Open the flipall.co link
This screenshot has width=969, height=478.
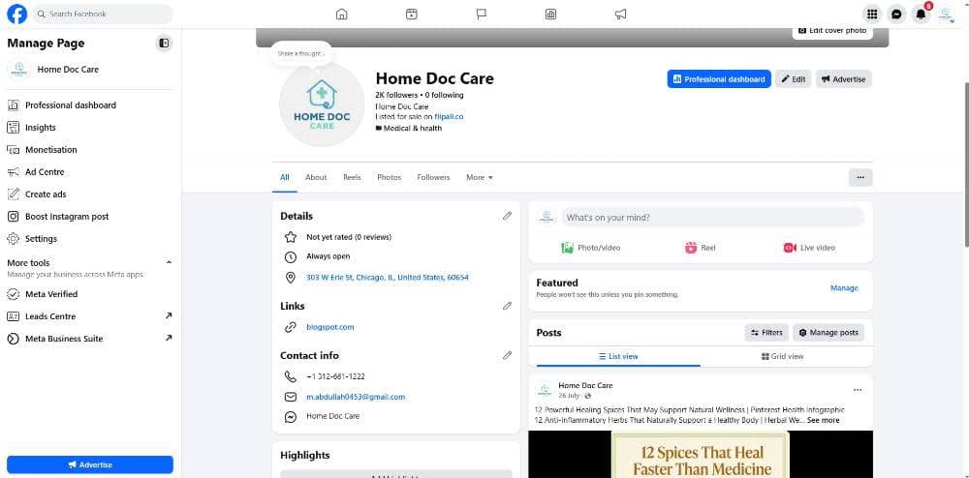pyautogui.click(x=449, y=116)
